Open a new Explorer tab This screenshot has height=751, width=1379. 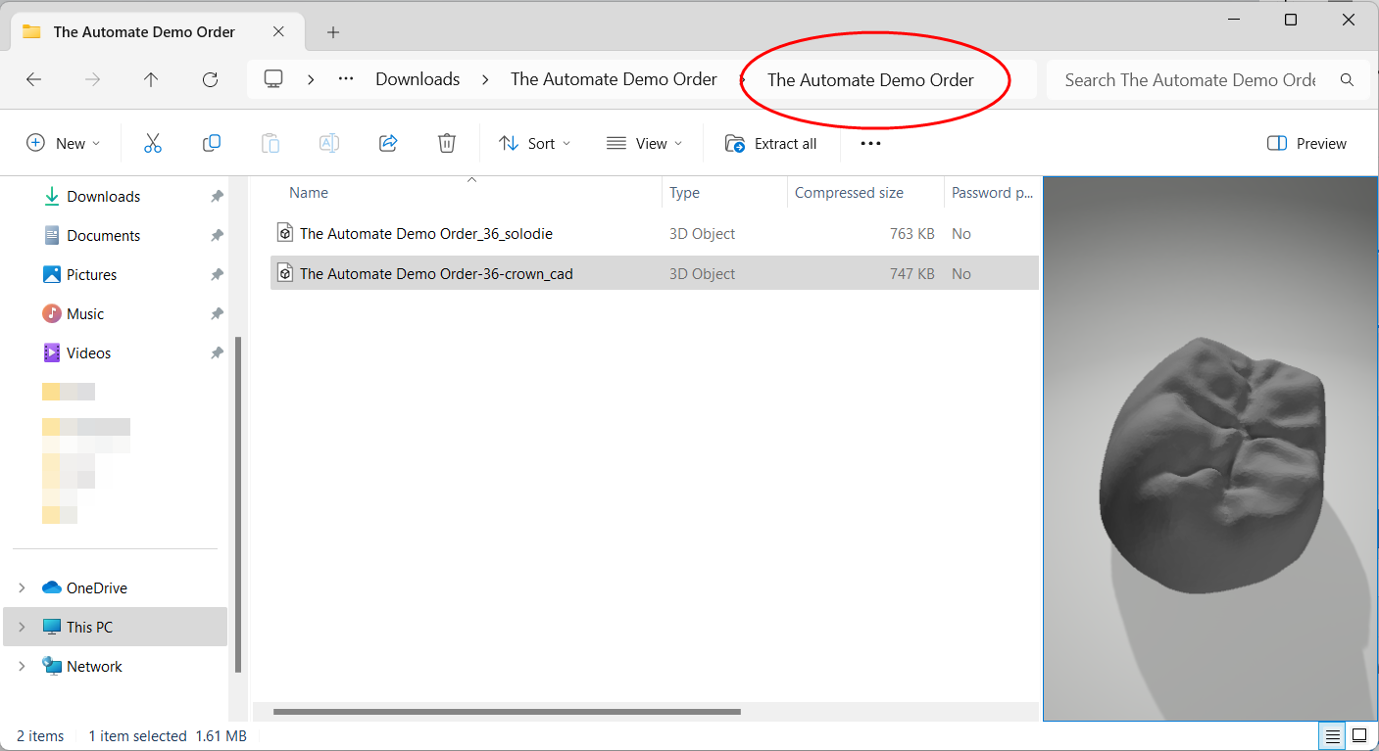coord(332,31)
